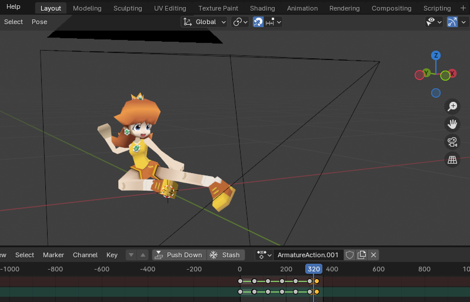Image resolution: width=470 pixels, height=302 pixels.
Task: Switch to the Modeling workspace tab
Action: tap(87, 8)
